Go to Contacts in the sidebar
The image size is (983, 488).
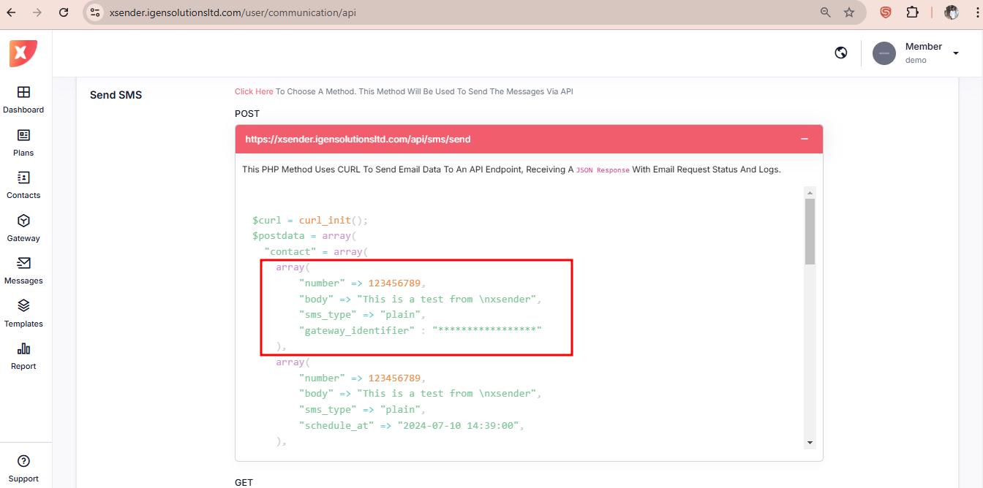tap(23, 178)
